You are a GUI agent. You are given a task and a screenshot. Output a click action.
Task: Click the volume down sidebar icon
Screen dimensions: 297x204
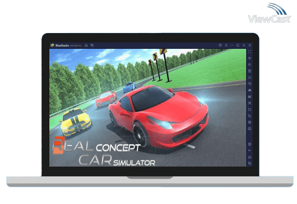point(250,65)
